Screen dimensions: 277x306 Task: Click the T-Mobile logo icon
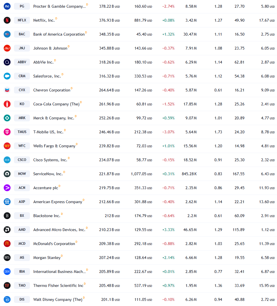click(x=7, y=132)
